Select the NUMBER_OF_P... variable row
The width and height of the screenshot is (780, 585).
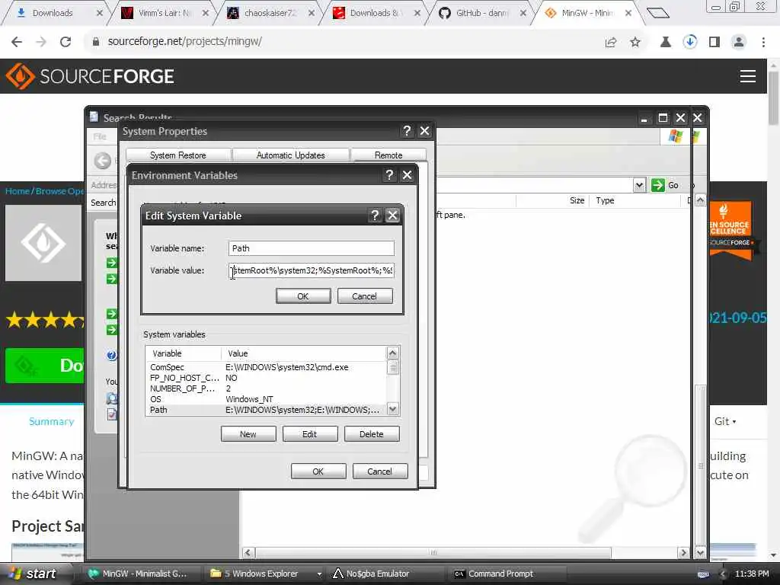coord(266,388)
